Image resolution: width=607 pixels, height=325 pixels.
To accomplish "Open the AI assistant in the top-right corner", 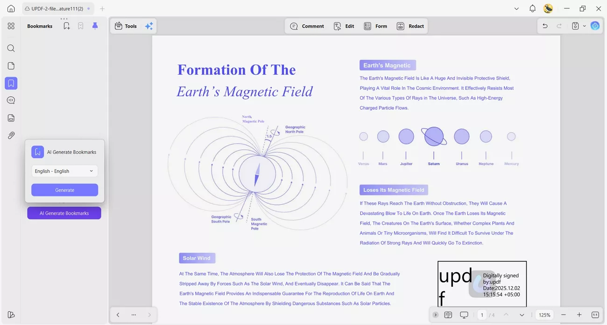I will coord(595,26).
